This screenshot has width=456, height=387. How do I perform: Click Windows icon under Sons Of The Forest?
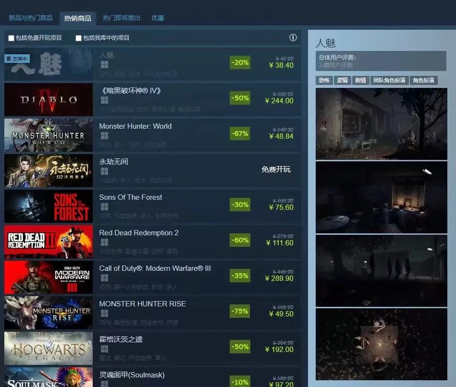pos(104,207)
